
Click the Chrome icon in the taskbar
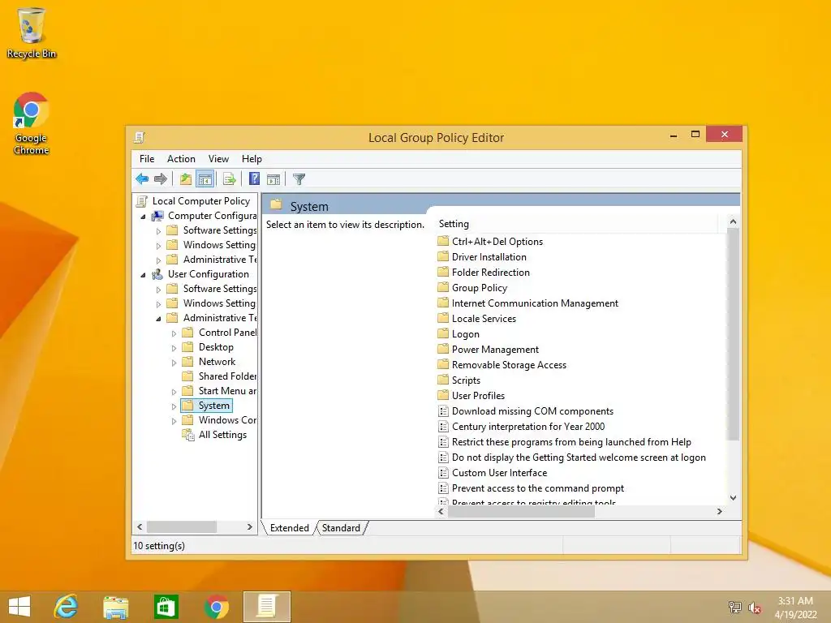pyautogui.click(x=216, y=607)
